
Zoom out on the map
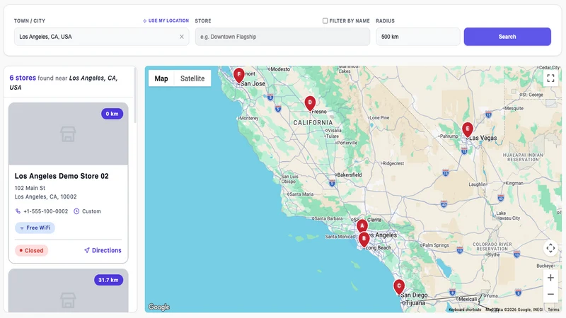(550, 294)
